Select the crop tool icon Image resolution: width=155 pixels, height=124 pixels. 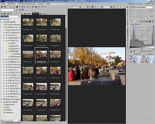(93, 7)
